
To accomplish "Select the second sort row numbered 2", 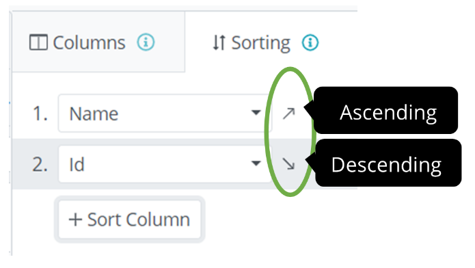I will pyautogui.click(x=40, y=165).
